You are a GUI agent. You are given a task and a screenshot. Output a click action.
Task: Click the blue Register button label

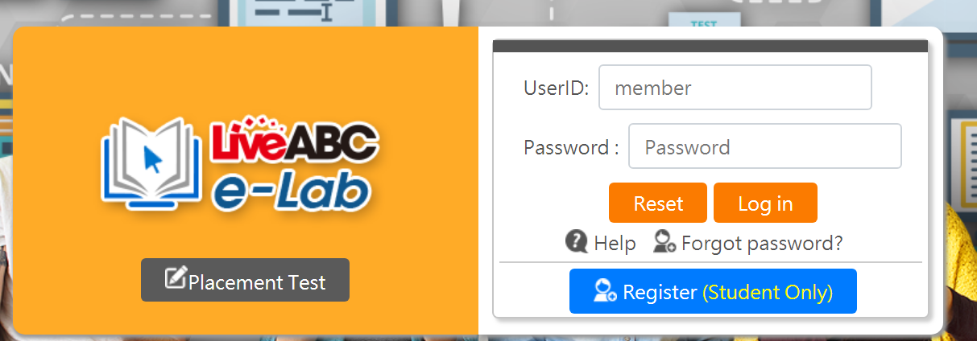click(x=660, y=292)
